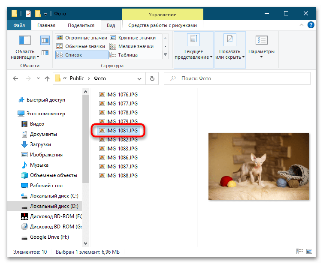Click the Управление contextual tab header

163,15
